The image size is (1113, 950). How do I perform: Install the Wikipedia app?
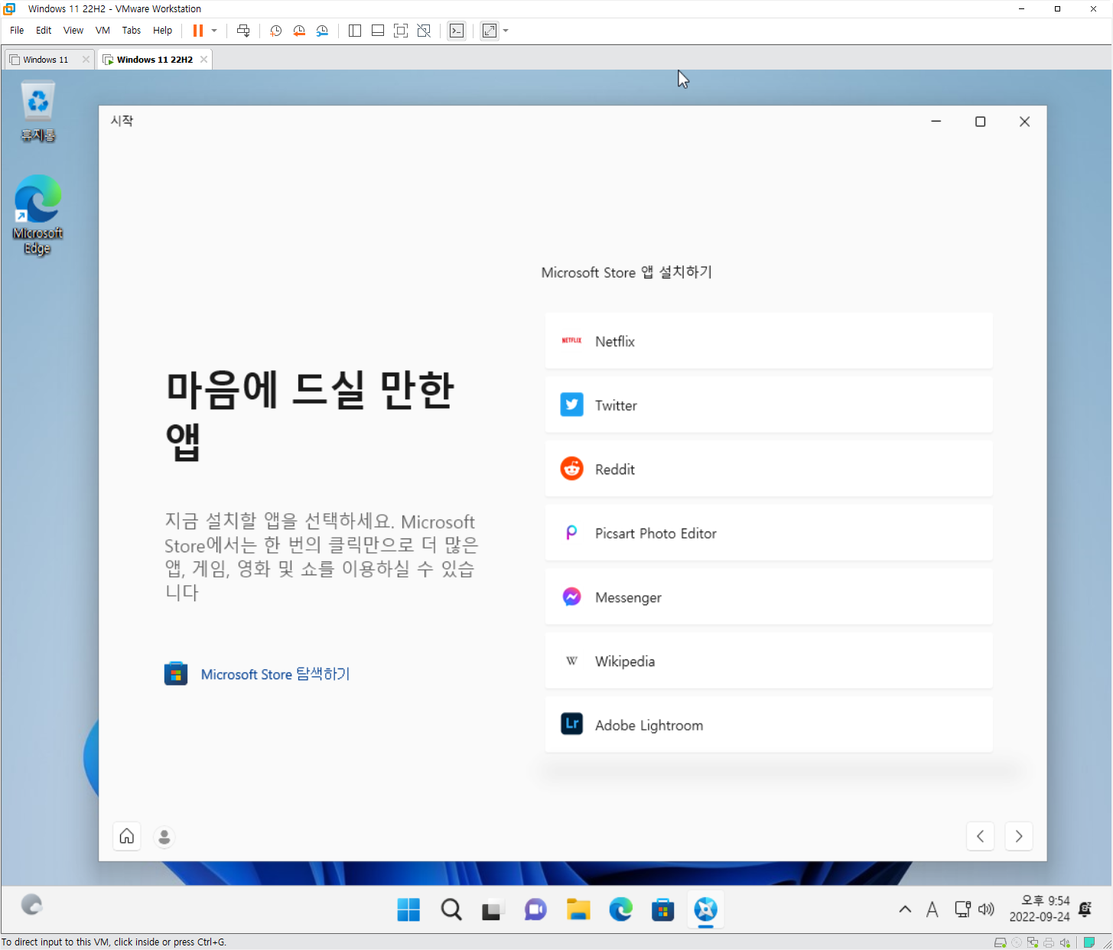[x=769, y=661]
